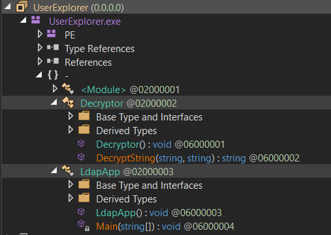Click the UserExplorer.exe module icon
The image size is (331, 235).
(x=36, y=20)
